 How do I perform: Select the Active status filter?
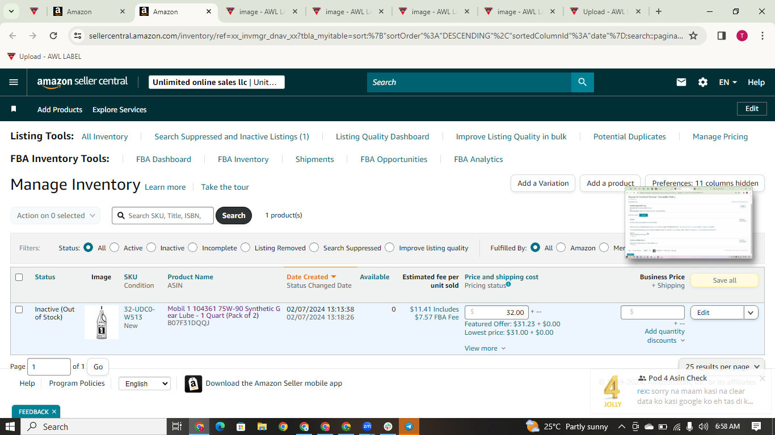(x=115, y=248)
